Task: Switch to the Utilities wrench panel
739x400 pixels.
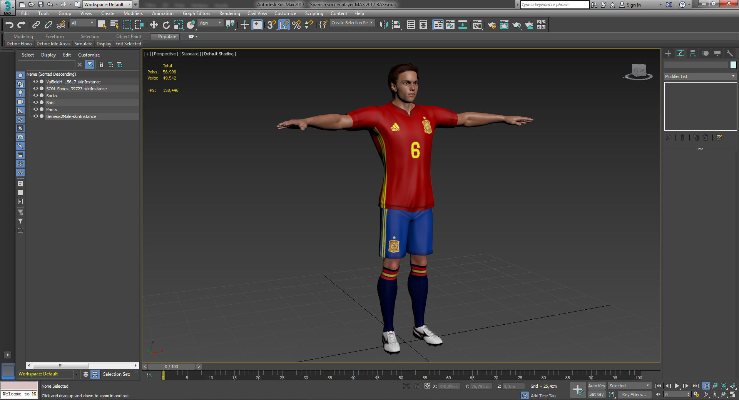Action: (x=729, y=53)
